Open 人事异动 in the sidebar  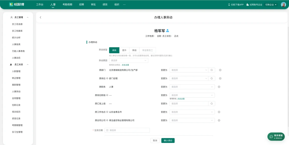[16, 92]
